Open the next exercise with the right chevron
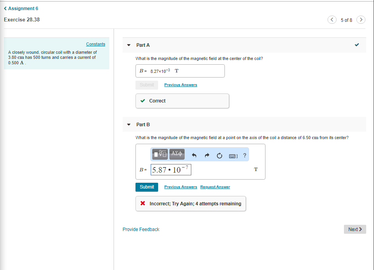 pyautogui.click(x=361, y=19)
